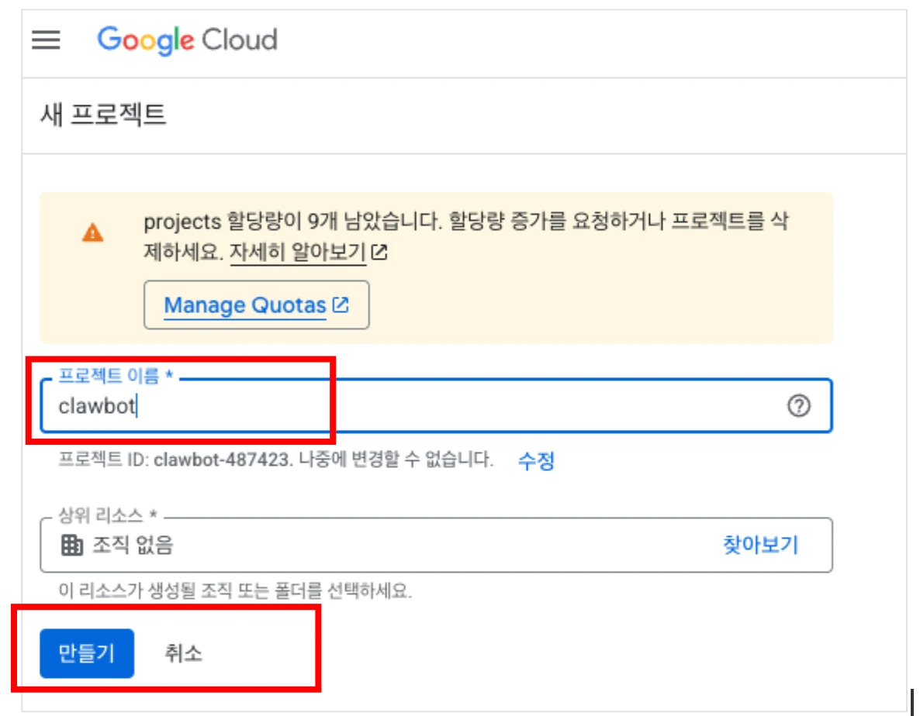
Task: Click the orange warning triangle icon
Action: click(92, 232)
